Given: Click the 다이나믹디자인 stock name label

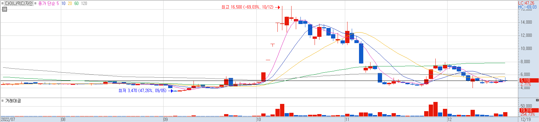Looking at the screenshot, I should click(x=19, y=3).
